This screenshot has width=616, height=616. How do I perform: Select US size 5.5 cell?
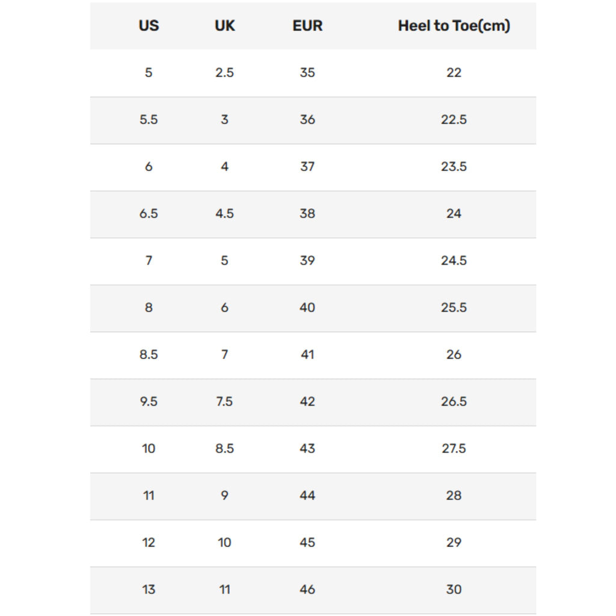point(149,120)
